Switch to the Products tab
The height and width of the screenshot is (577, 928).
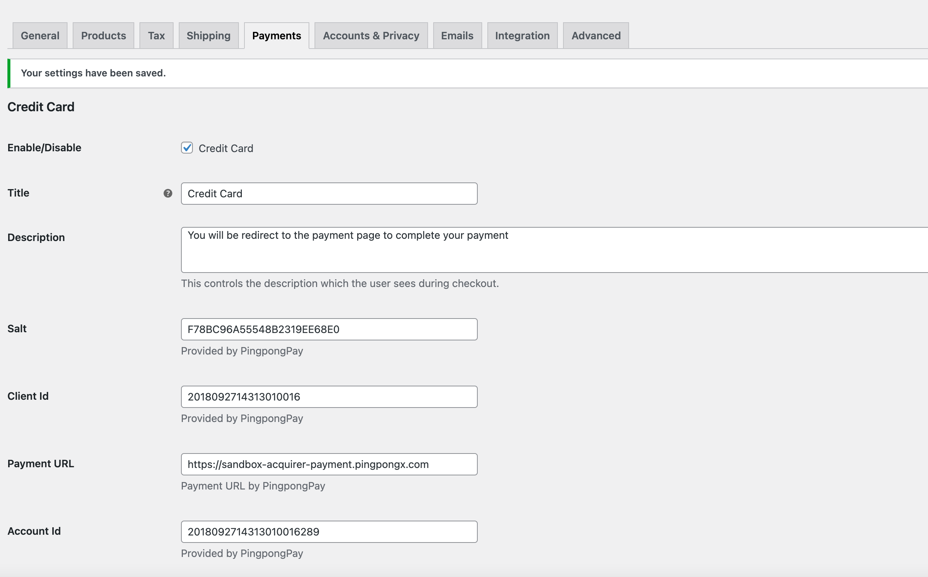(x=103, y=36)
